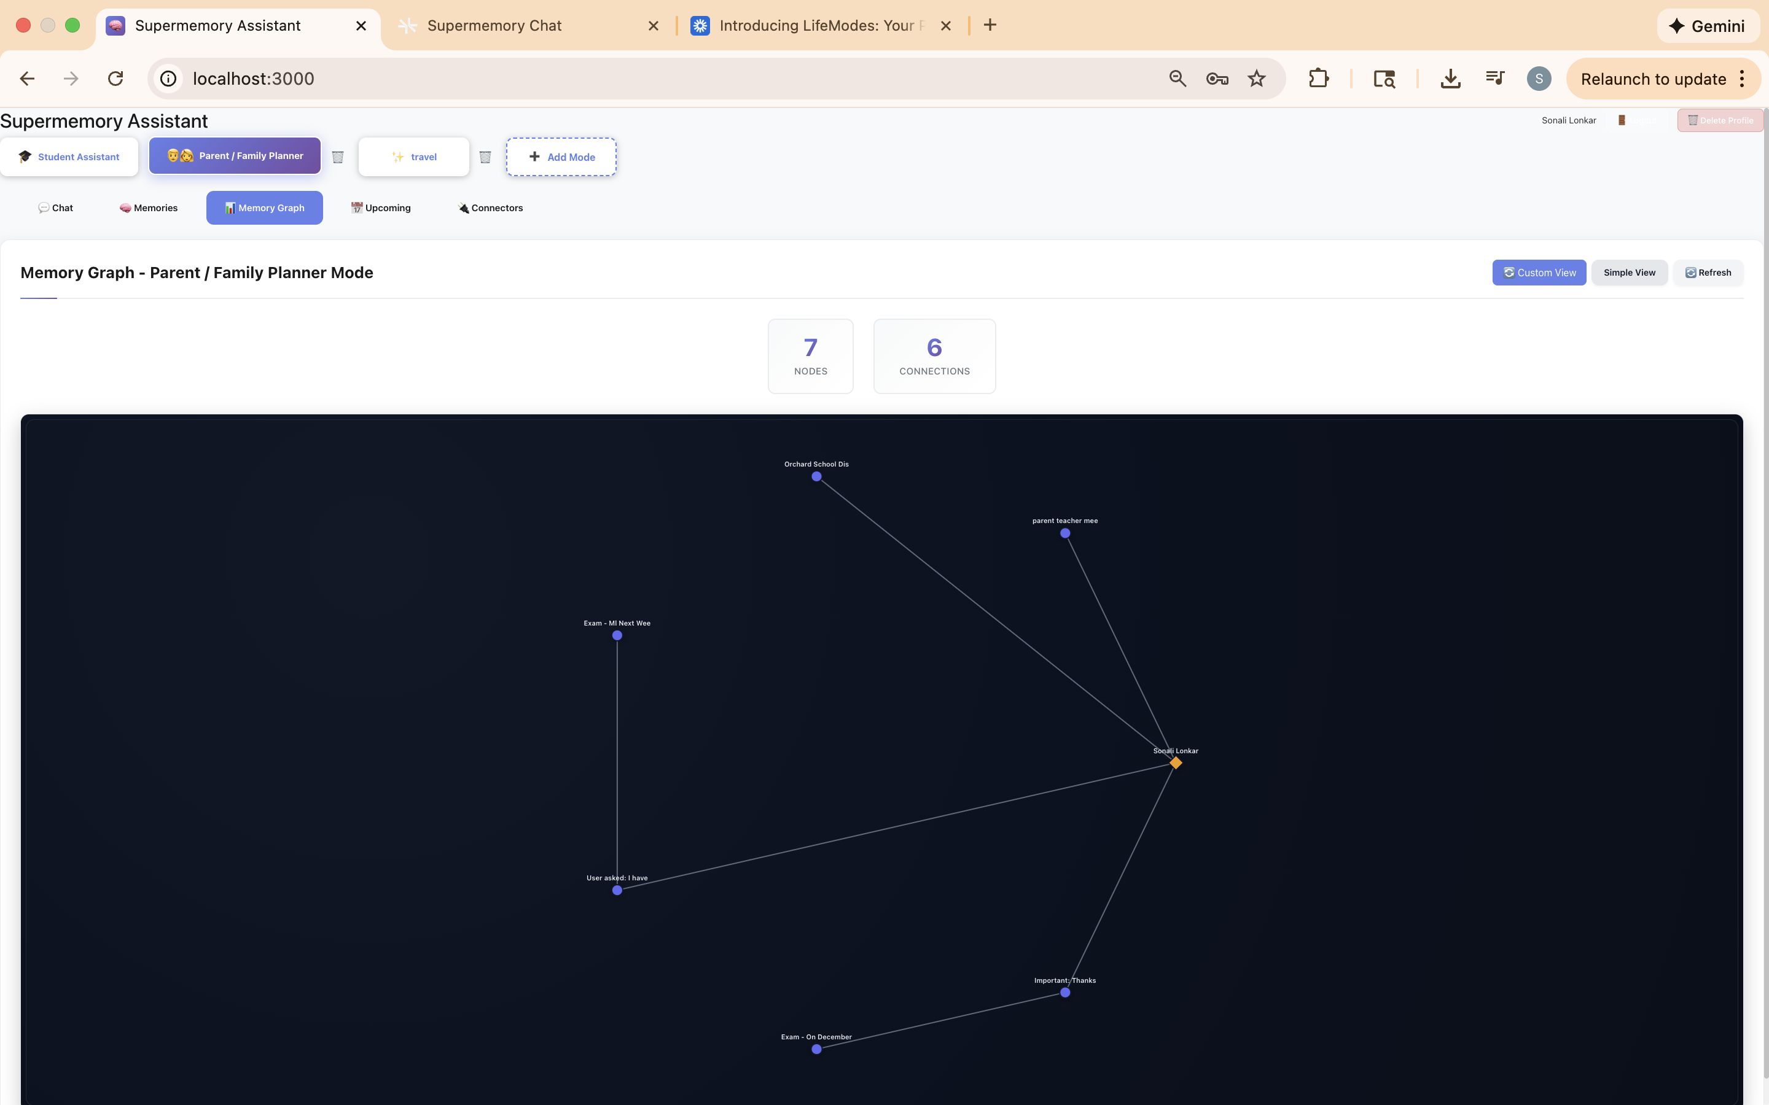This screenshot has width=1769, height=1105.
Task: Bookmark this page with star icon
Action: 1256,78
